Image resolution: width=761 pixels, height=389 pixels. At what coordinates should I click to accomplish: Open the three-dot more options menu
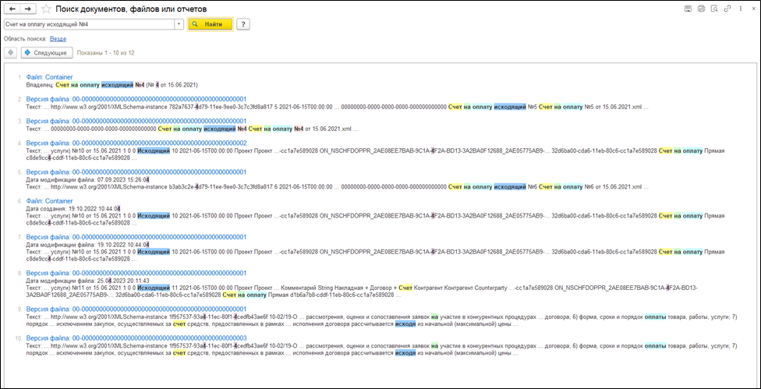point(739,9)
